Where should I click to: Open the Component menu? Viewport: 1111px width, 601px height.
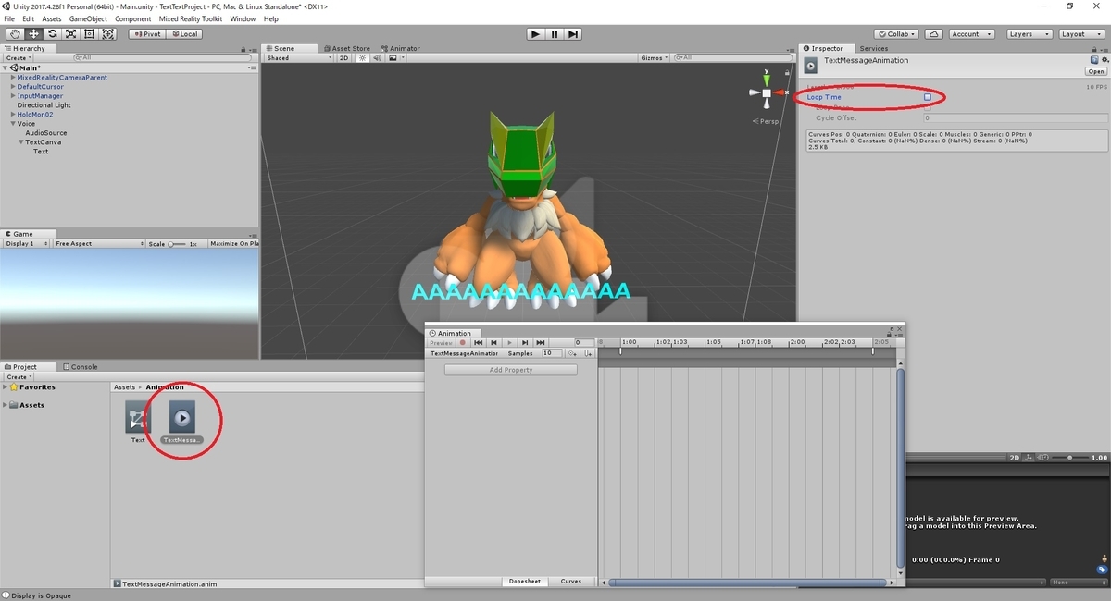(133, 18)
